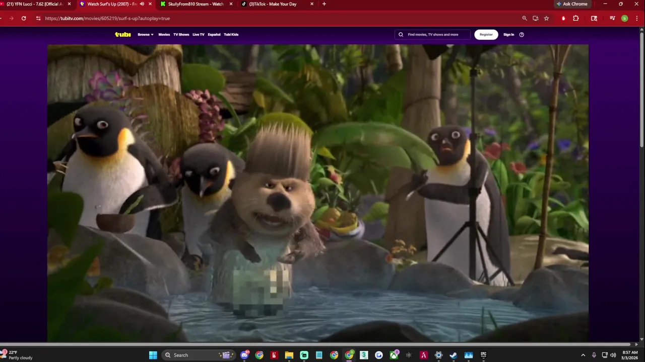This screenshot has height=362, width=645.
Task: Click the tubitv.com address bar URL
Action: pyautogui.click(x=107, y=18)
